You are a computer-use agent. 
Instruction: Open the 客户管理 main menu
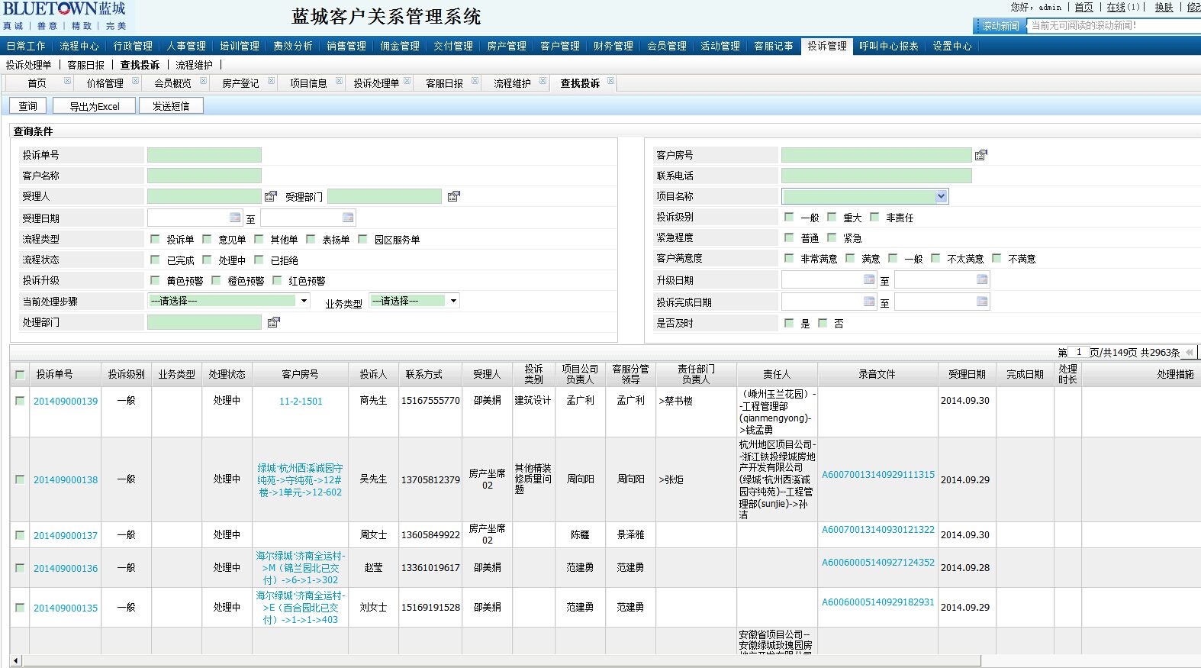tap(560, 46)
